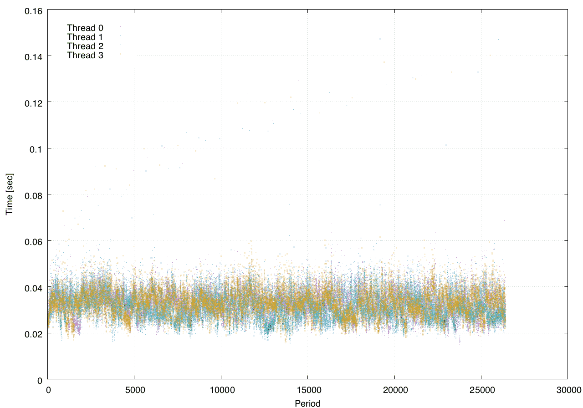Viewport: 583px width, 408px height.
Task: Click the 0.06 y-axis tick label
Action: click(33, 241)
